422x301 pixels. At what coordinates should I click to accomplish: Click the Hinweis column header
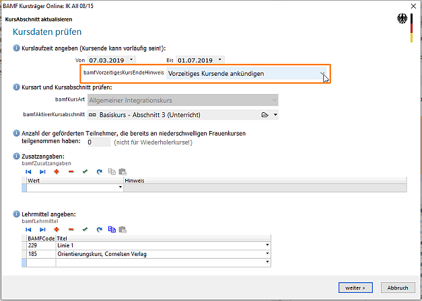(265, 181)
